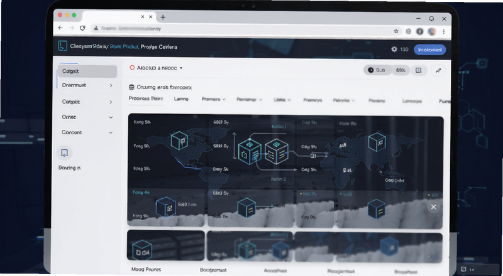Switch to the 'Ponany' tab
503x276 pixels.
click(x=377, y=100)
